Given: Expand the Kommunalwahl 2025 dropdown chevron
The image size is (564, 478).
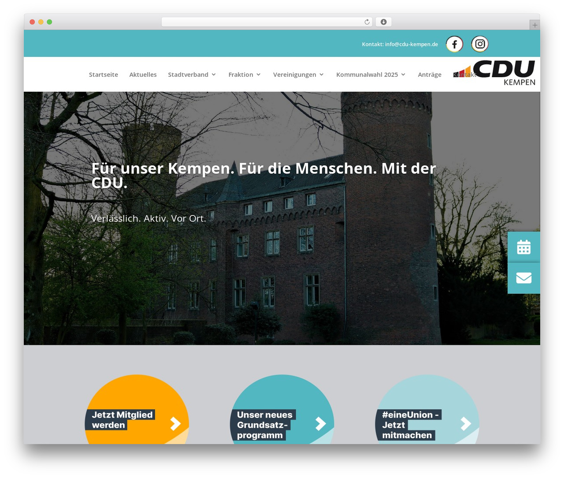Looking at the screenshot, I should tap(403, 75).
